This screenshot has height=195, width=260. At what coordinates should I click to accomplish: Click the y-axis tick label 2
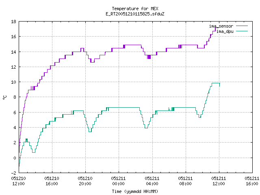click(15, 143)
